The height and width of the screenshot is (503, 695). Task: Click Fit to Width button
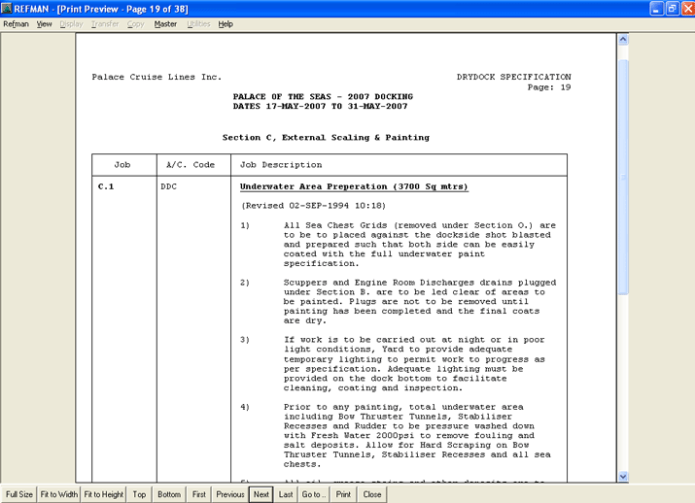[x=58, y=494]
